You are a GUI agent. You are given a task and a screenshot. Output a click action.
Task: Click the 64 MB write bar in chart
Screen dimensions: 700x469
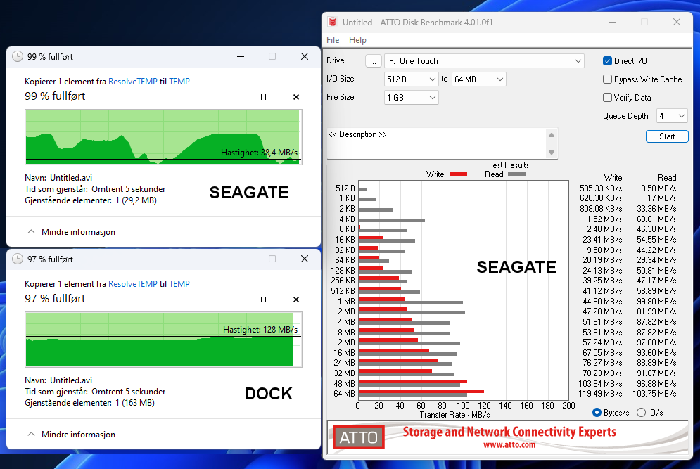pyautogui.click(x=421, y=391)
